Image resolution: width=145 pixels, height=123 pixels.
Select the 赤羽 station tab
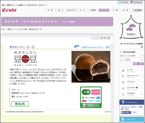coord(126,10)
